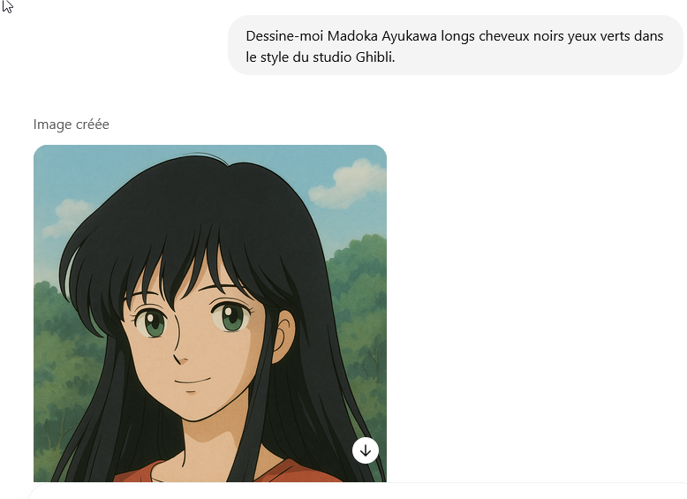Screen dimensions: 687x499
Task: Click the word 'Madoka' in the prompt
Action: click(352, 36)
